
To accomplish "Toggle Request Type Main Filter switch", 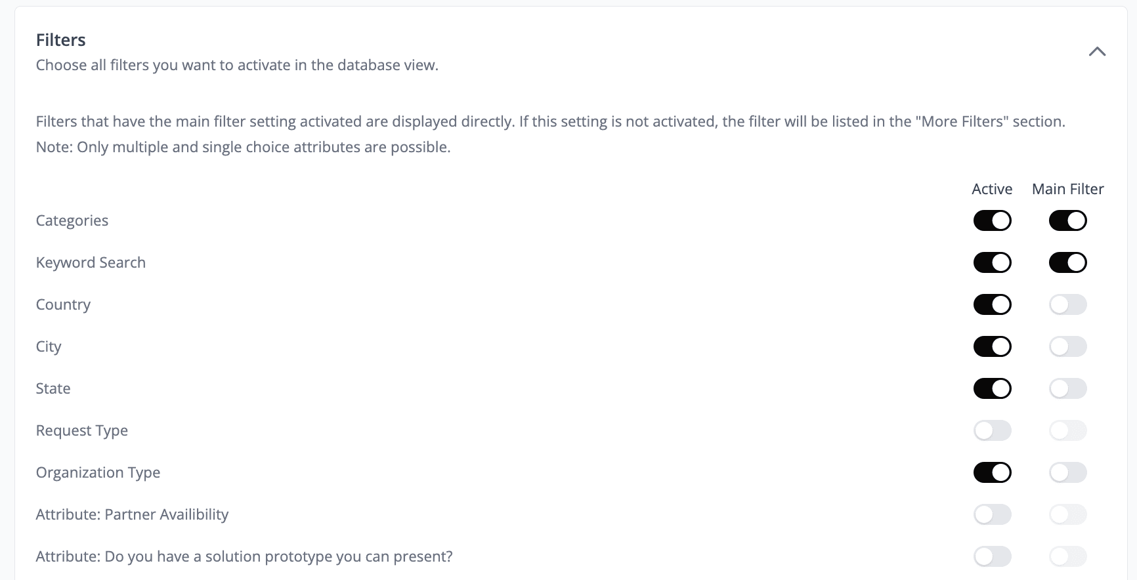I will tap(1067, 430).
